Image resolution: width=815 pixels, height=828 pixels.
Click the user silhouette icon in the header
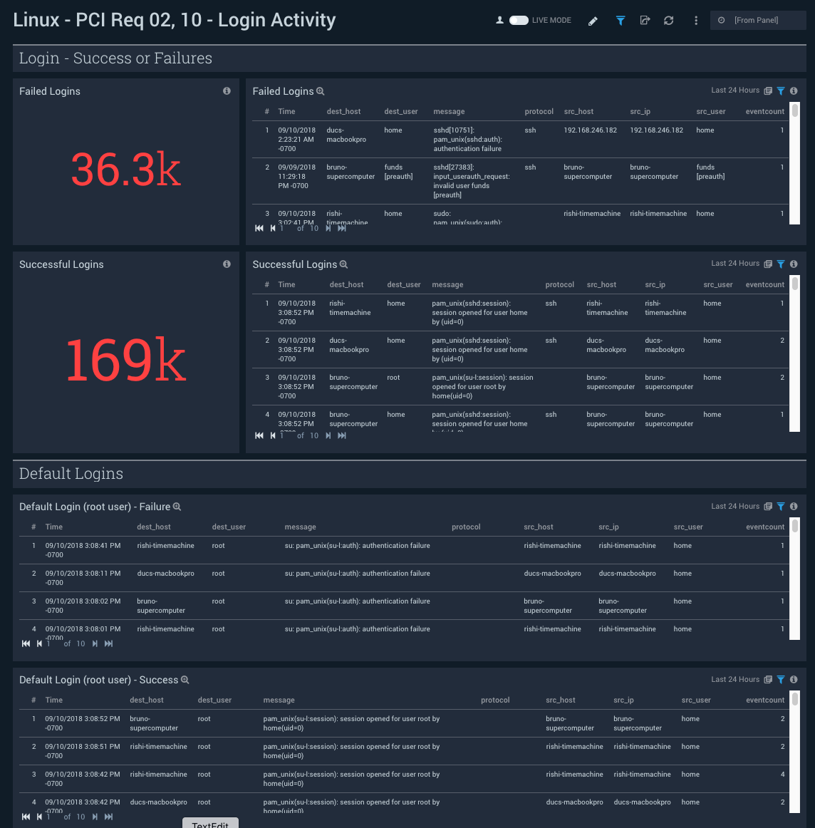pyautogui.click(x=500, y=21)
